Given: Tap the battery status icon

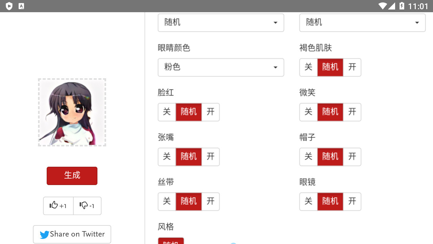Looking at the screenshot, I should 402,6.
